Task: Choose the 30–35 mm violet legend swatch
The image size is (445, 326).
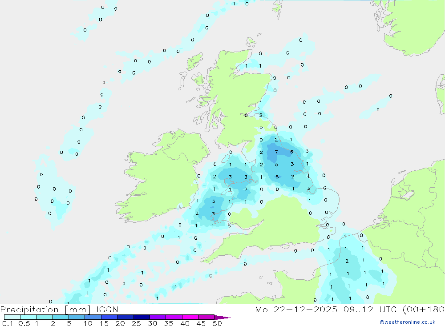Action: (x=158, y=317)
